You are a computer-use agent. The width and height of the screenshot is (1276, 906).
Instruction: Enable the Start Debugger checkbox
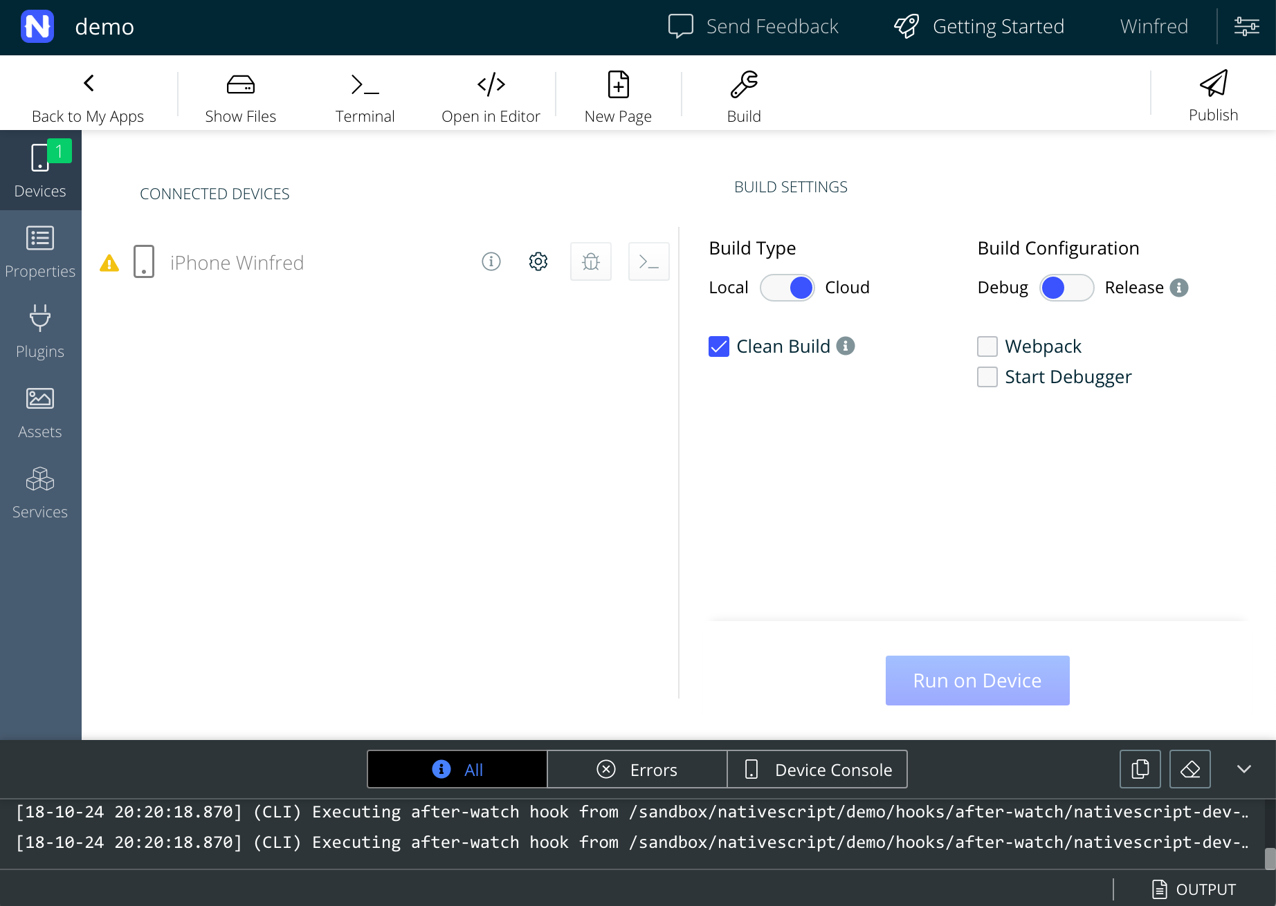(987, 377)
